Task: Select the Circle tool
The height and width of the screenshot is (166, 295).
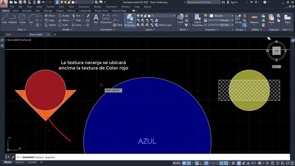Action: click(22, 19)
